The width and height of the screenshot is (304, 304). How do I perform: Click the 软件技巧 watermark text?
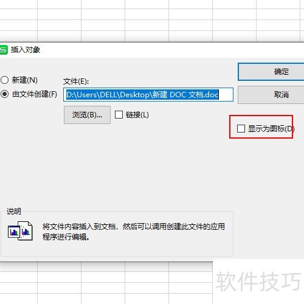pyautogui.click(x=258, y=282)
